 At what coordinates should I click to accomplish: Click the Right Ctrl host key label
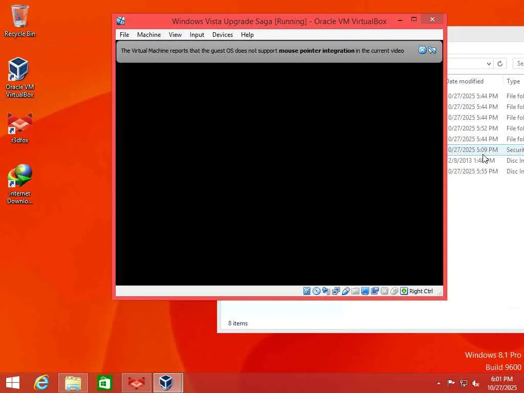pos(421,291)
